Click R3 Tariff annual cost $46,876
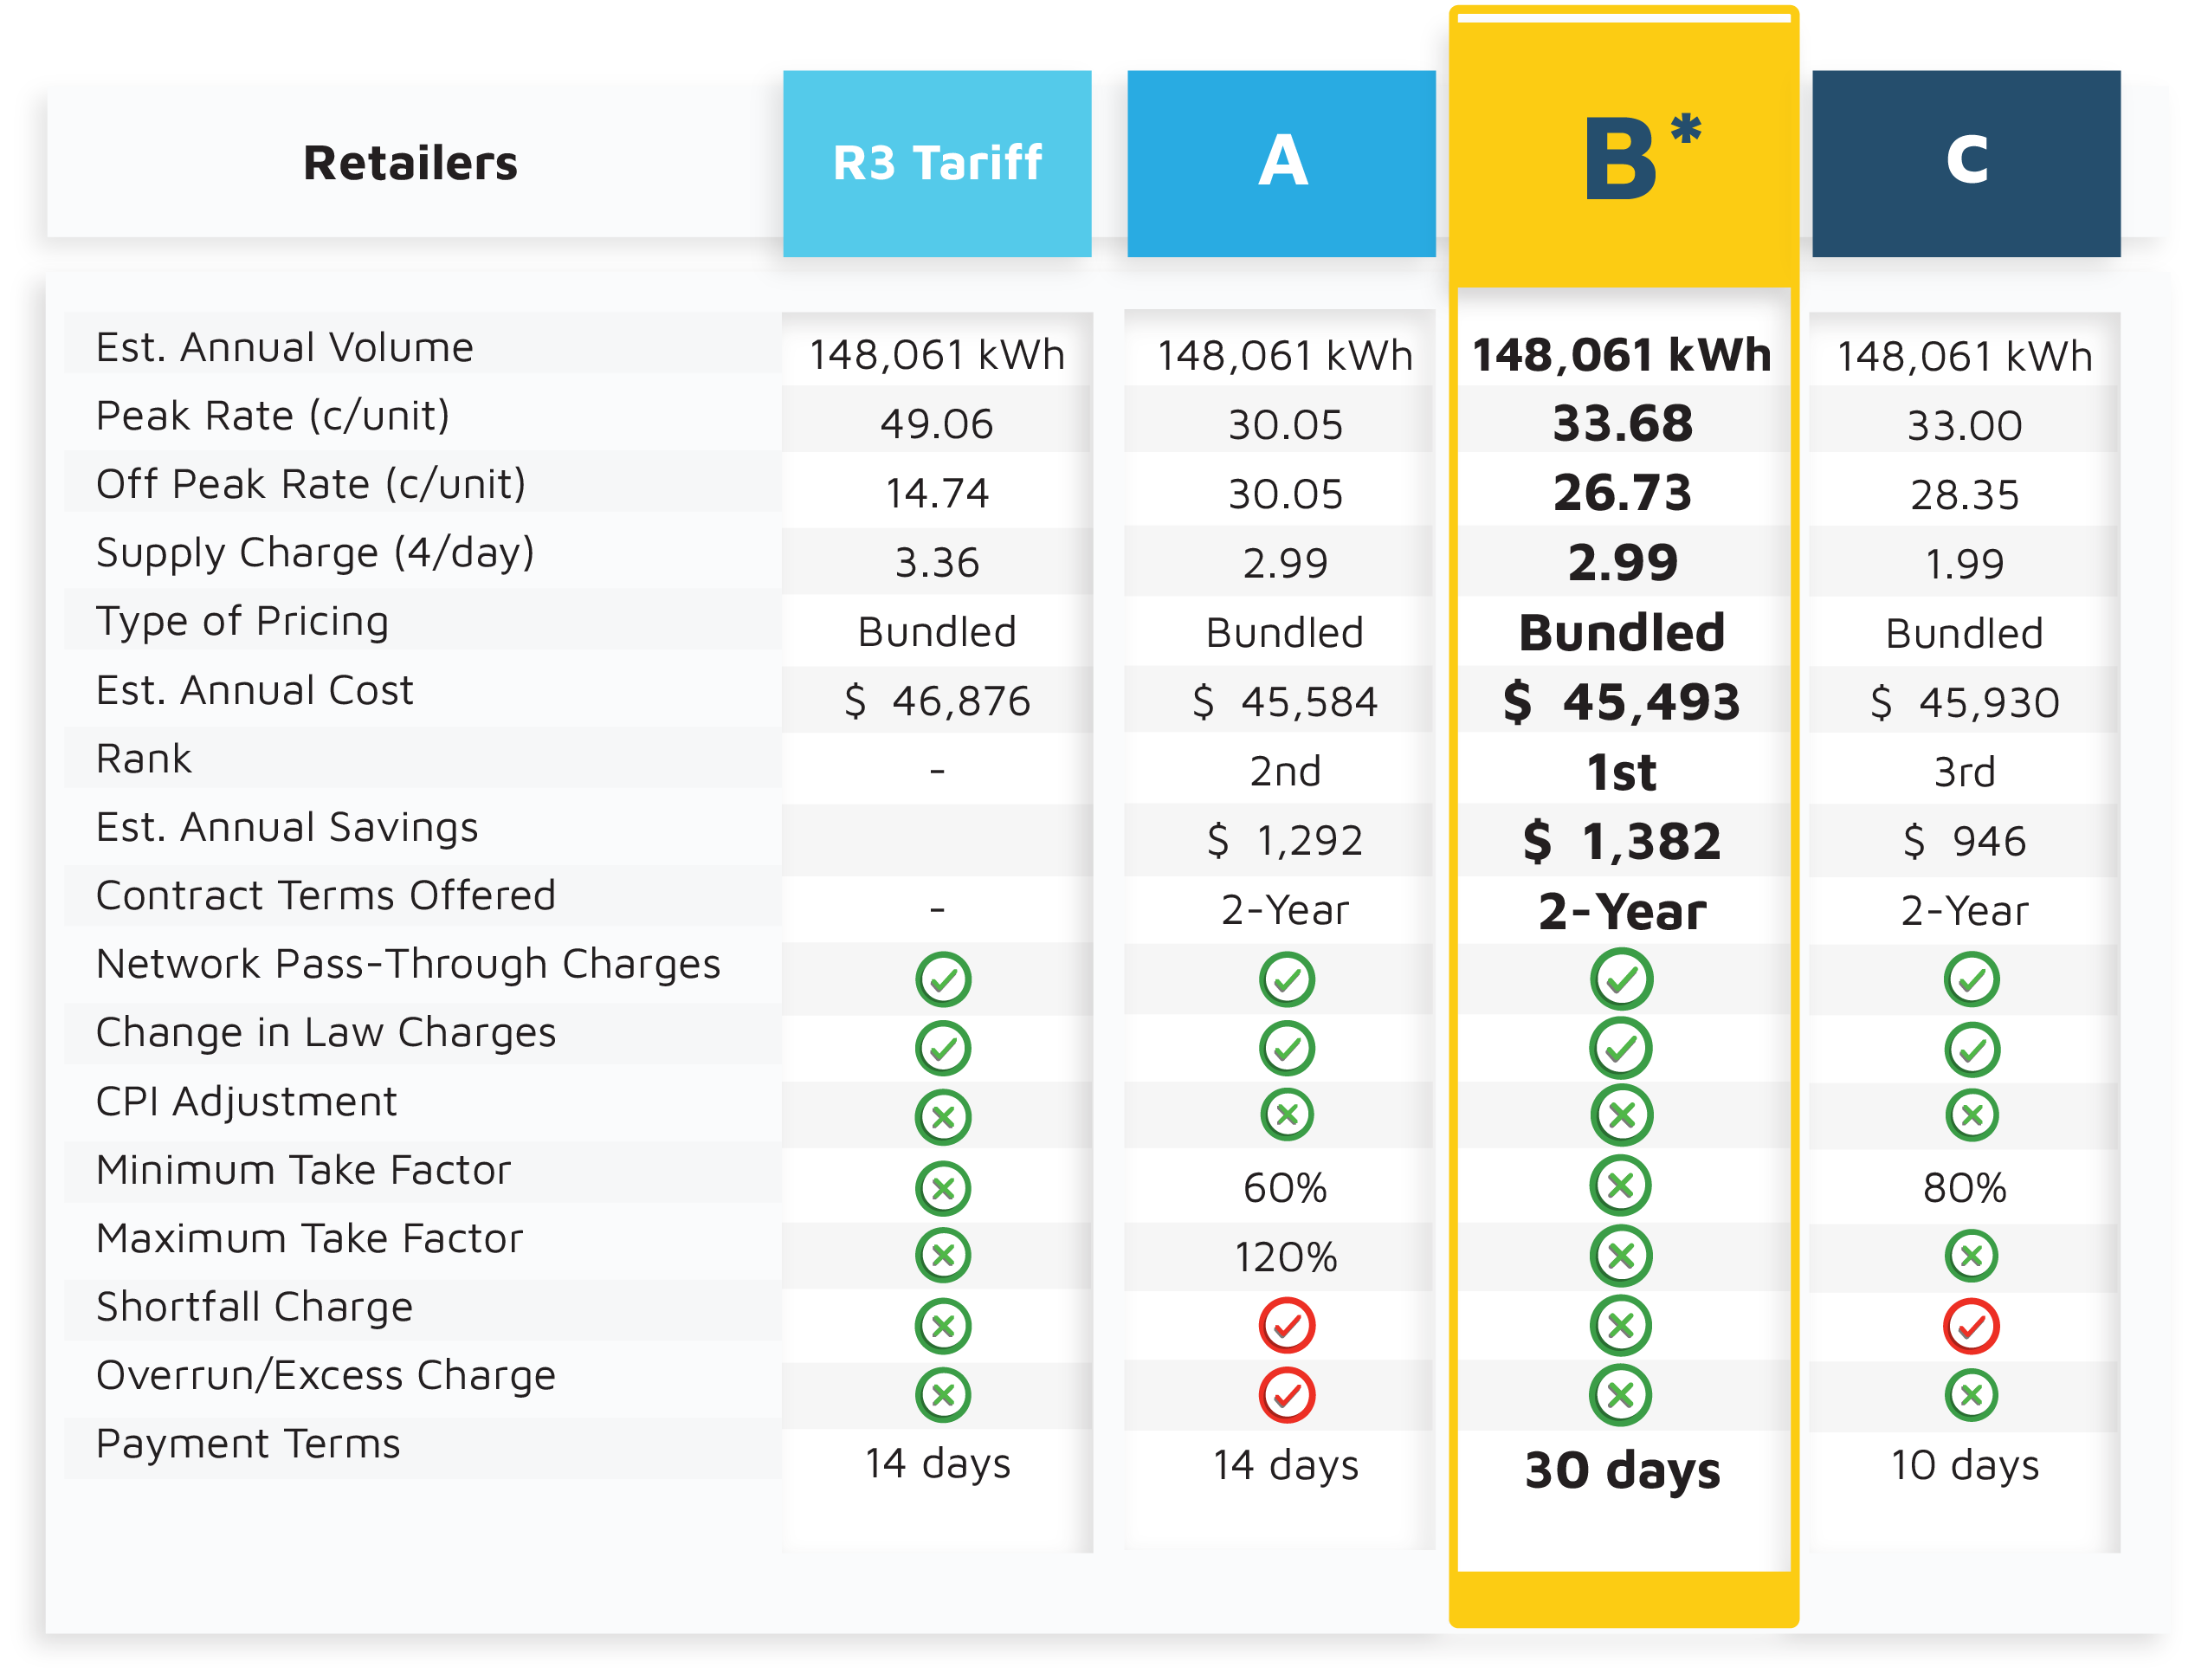Screen dimensions: 2195x1680 click(x=937, y=701)
